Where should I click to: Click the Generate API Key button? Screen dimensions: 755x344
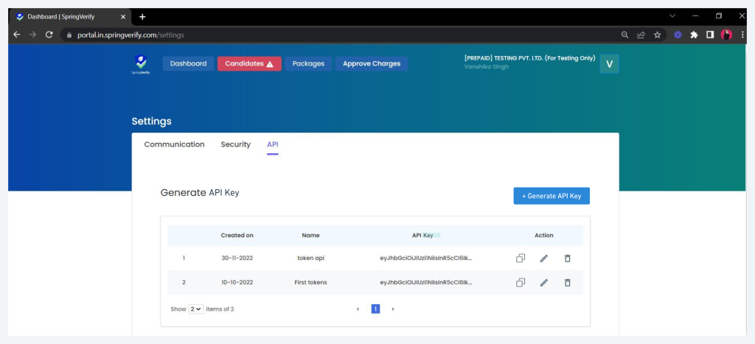[552, 196]
